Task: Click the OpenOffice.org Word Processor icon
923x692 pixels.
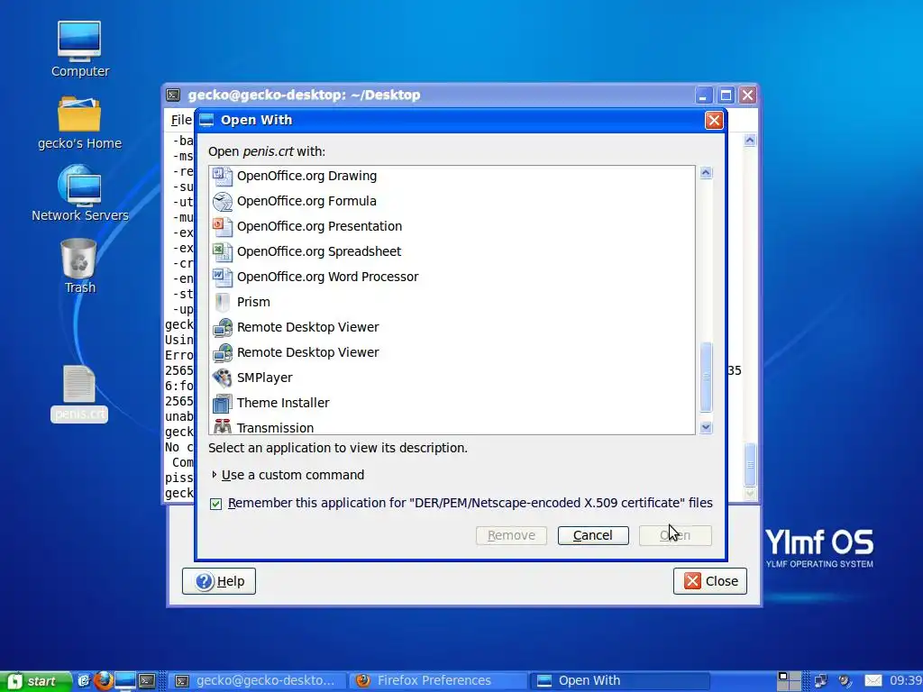Action: tap(223, 278)
